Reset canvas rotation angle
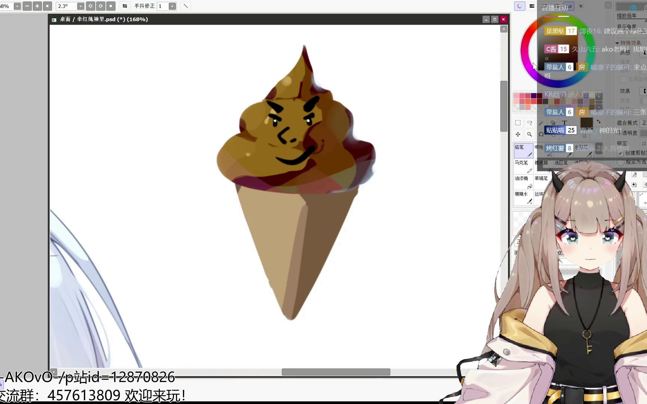Image resolution: width=647 pixels, height=404 pixels. click(111, 6)
